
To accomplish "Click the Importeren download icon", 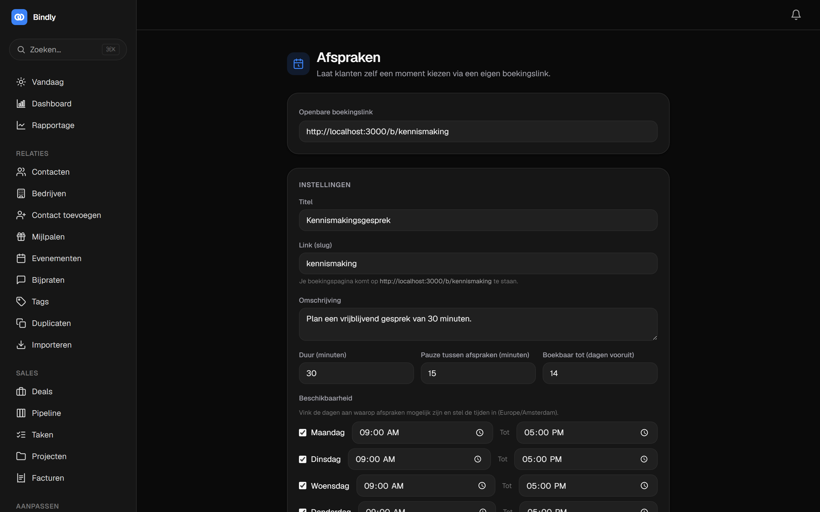I will pos(21,345).
